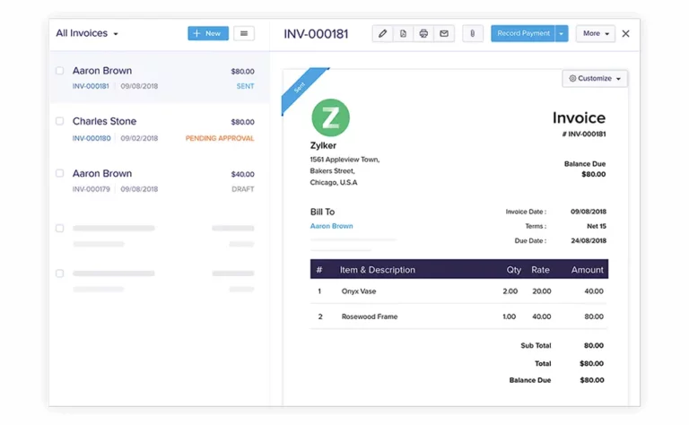The width and height of the screenshot is (689, 425).
Task: Click the green Zylker logo
Action: 330,117
